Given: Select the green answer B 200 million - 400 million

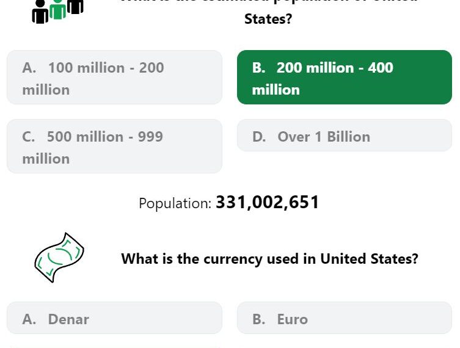Looking at the screenshot, I should [x=345, y=77].
